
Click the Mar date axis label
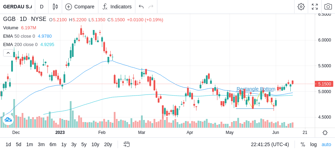coord(142,133)
